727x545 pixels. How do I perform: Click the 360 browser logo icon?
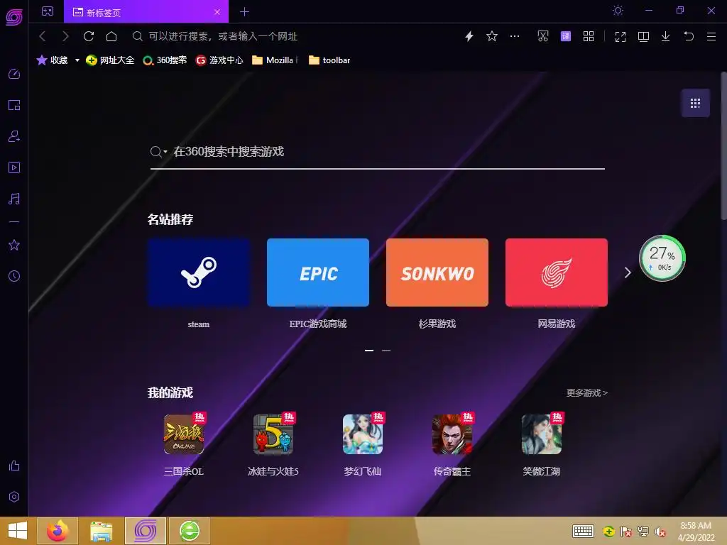coord(14,17)
